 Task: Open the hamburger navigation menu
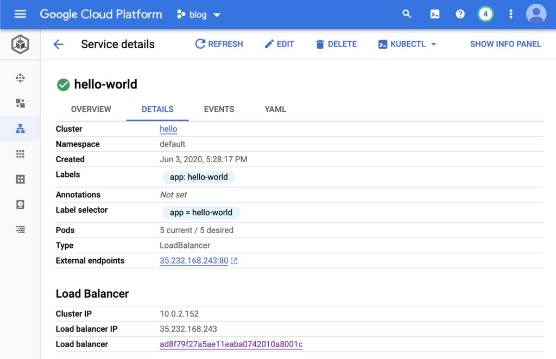point(20,14)
